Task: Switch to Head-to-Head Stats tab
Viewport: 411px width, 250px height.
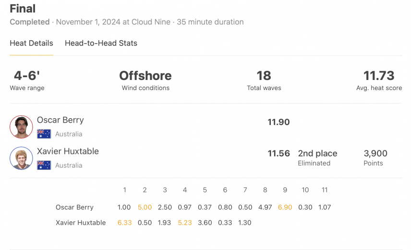Action: pos(101,43)
